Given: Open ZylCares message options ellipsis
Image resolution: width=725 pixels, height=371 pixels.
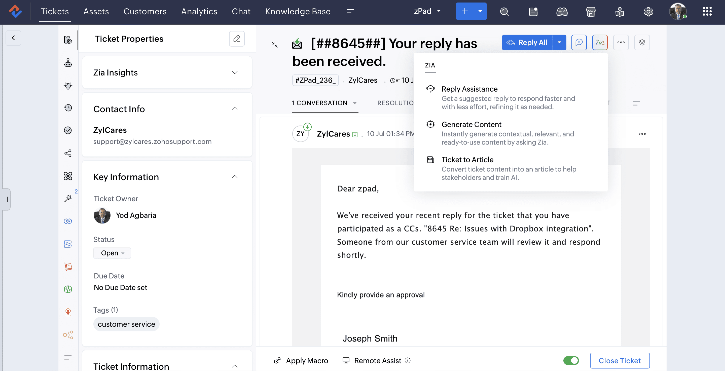Looking at the screenshot, I should coord(642,134).
